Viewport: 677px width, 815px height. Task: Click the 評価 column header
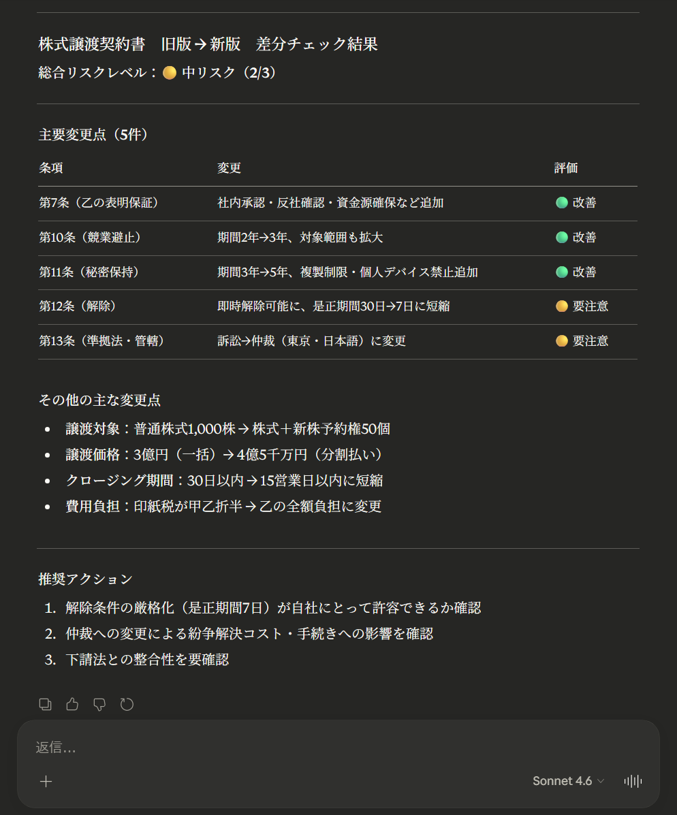coord(562,168)
